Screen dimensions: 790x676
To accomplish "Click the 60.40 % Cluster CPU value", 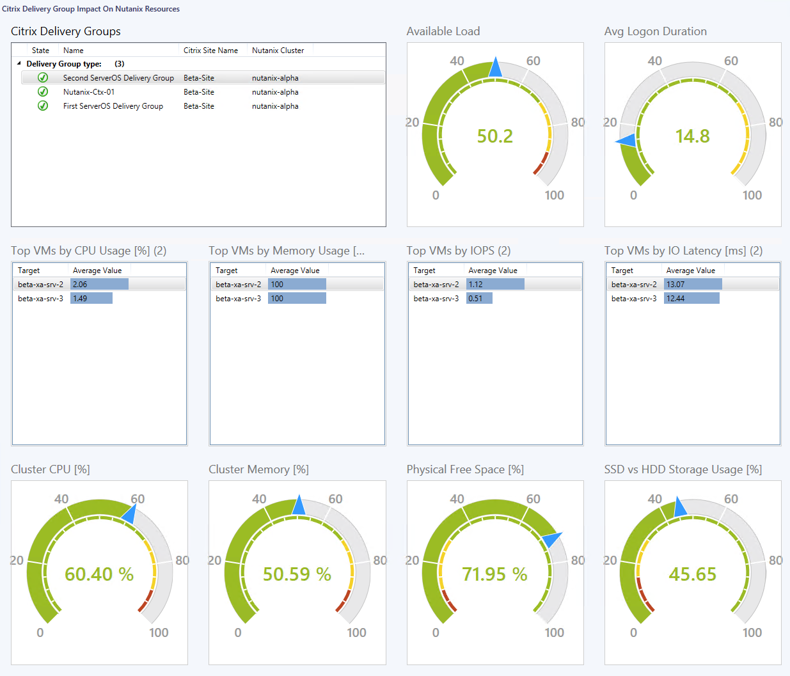I will click(x=99, y=574).
